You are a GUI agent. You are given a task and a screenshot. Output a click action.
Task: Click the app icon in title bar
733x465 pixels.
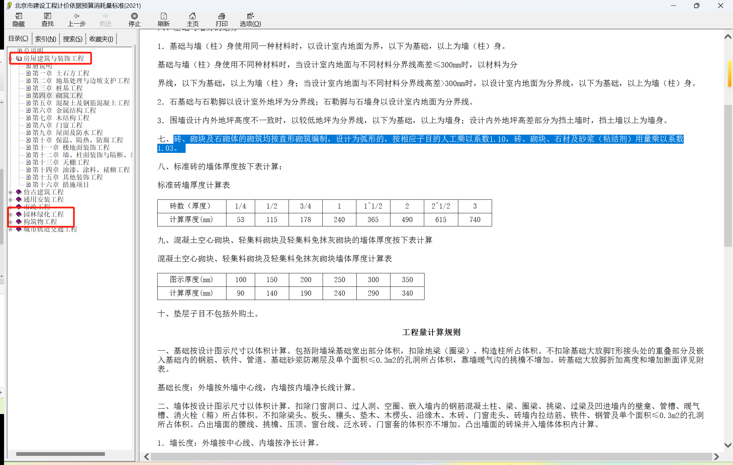click(9, 5)
